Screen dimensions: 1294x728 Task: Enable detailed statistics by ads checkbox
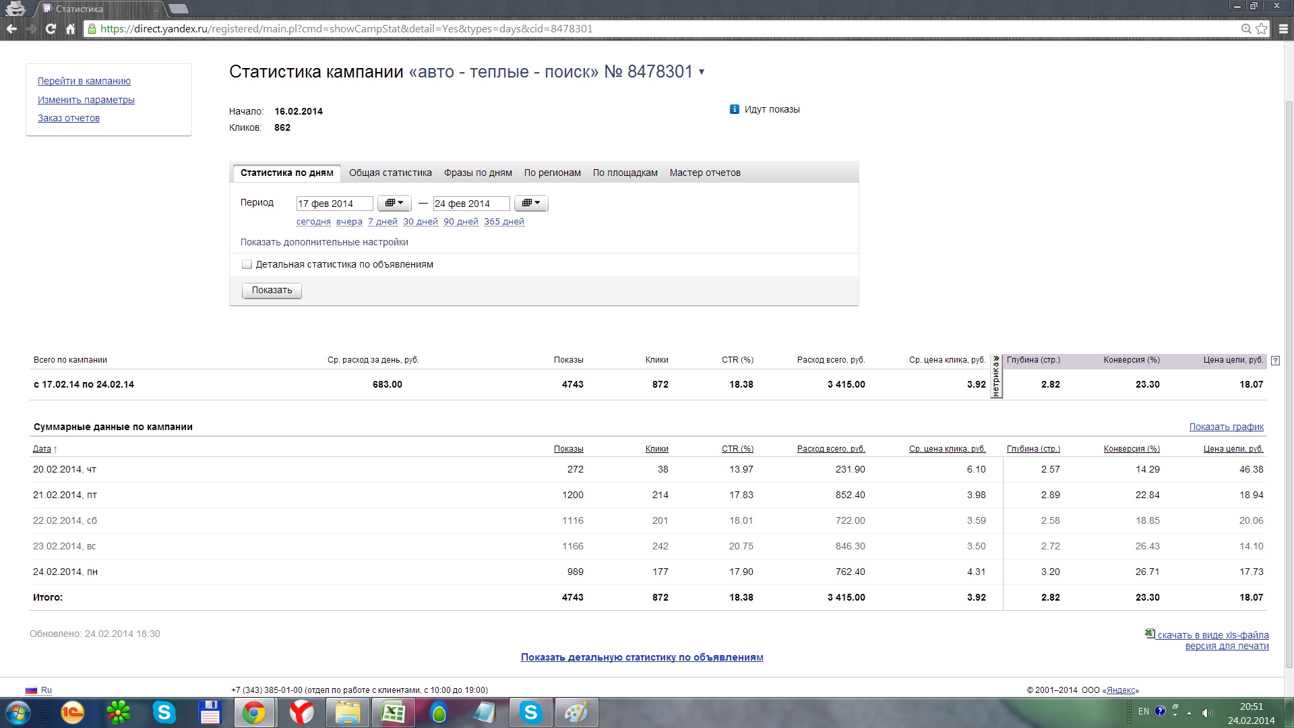(247, 264)
